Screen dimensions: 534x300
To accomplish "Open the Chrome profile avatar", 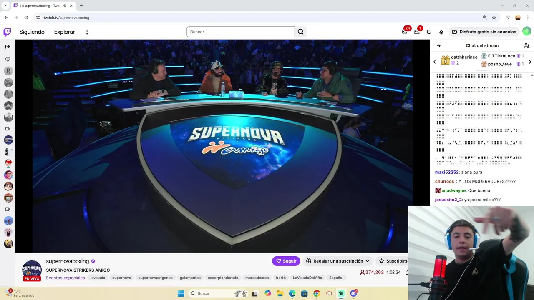I will click(518, 17).
